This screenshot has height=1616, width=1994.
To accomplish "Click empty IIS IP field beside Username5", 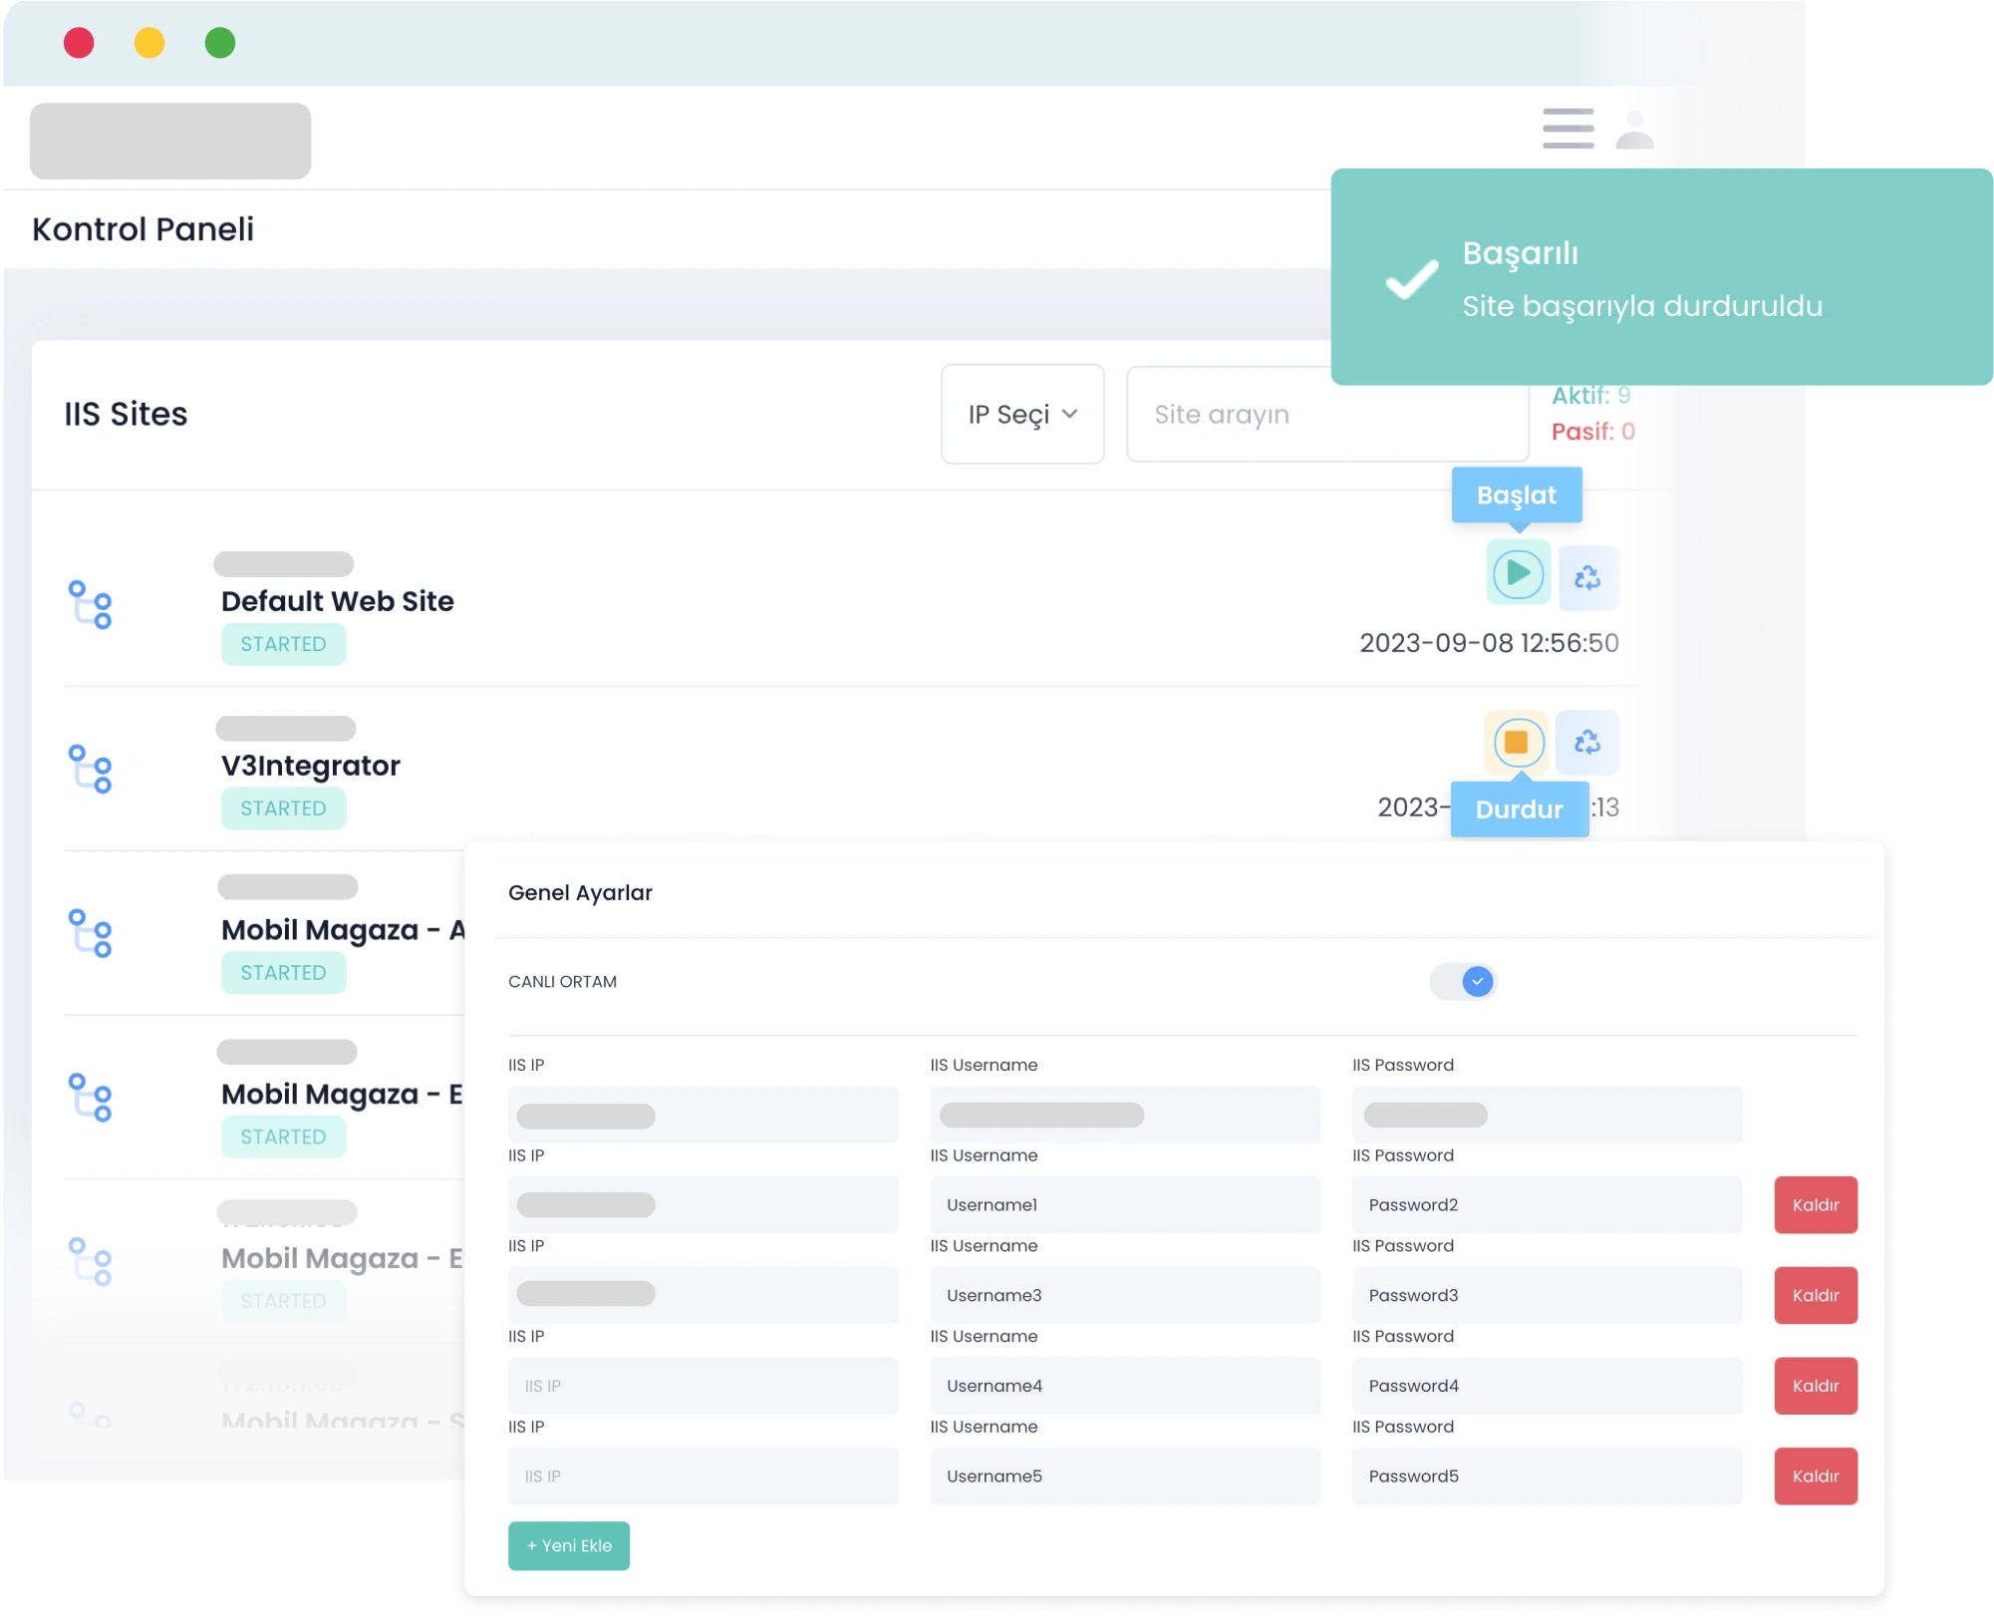I will click(704, 1476).
